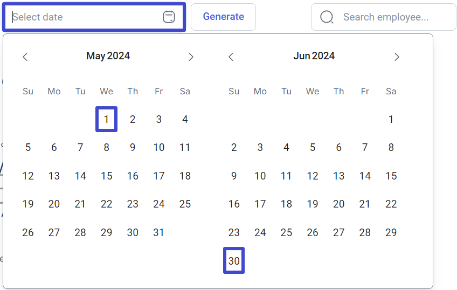
Task: Focus the Select date input field
Action: [x=94, y=17]
